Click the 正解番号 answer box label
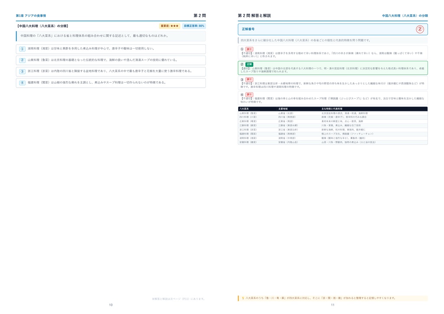Viewport: 444px width, 314px height. click(248, 29)
